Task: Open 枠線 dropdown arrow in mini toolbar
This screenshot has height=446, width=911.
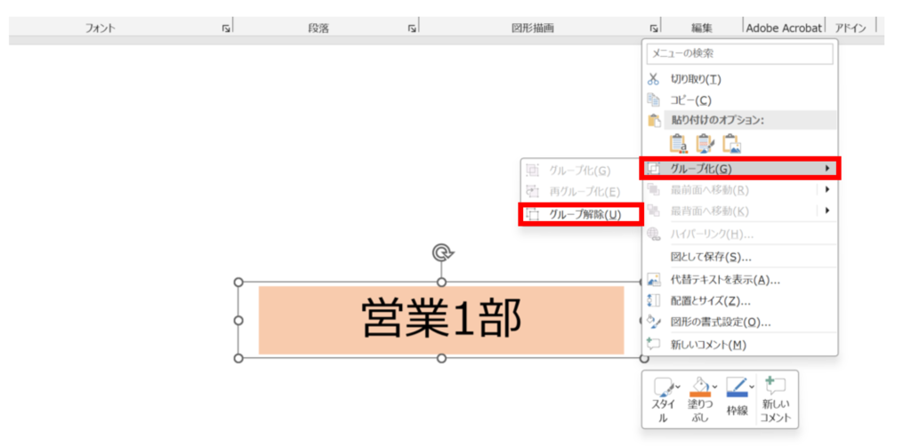Action: [x=752, y=386]
